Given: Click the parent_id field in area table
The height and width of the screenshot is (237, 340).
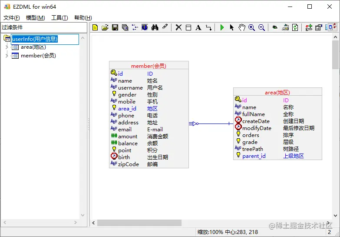Looking at the screenshot, I should click(277, 156).
